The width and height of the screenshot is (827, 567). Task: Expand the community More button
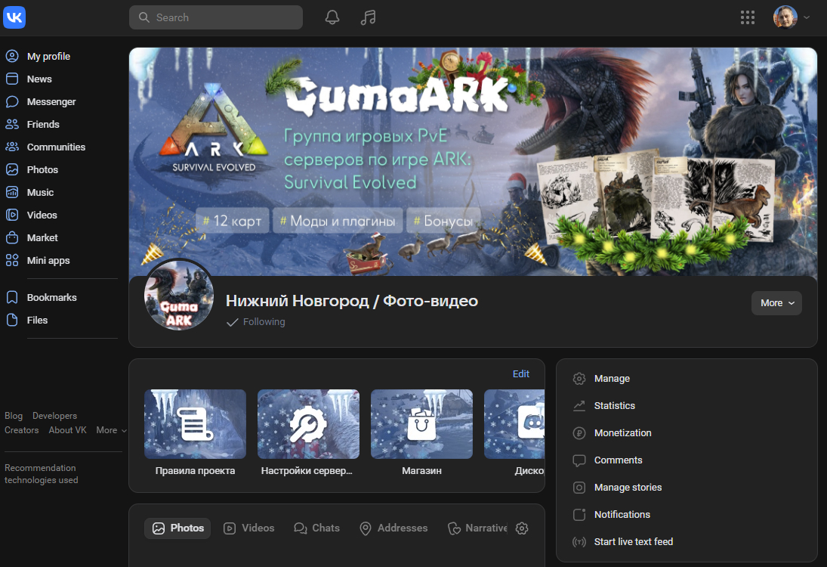click(x=776, y=303)
